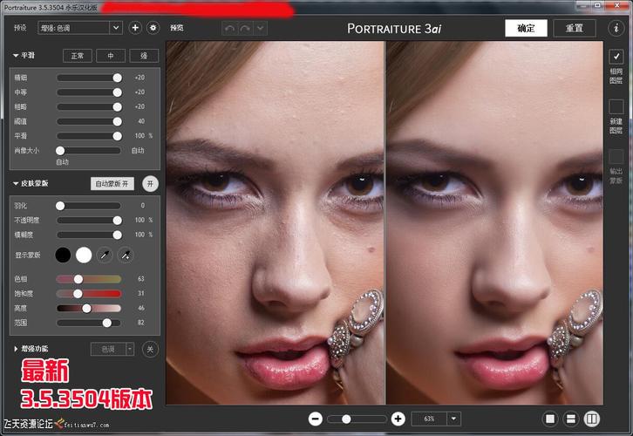Viewport: 633px width, 436px height.
Task: Open preset settings gear icon
Action: pyautogui.click(x=153, y=28)
